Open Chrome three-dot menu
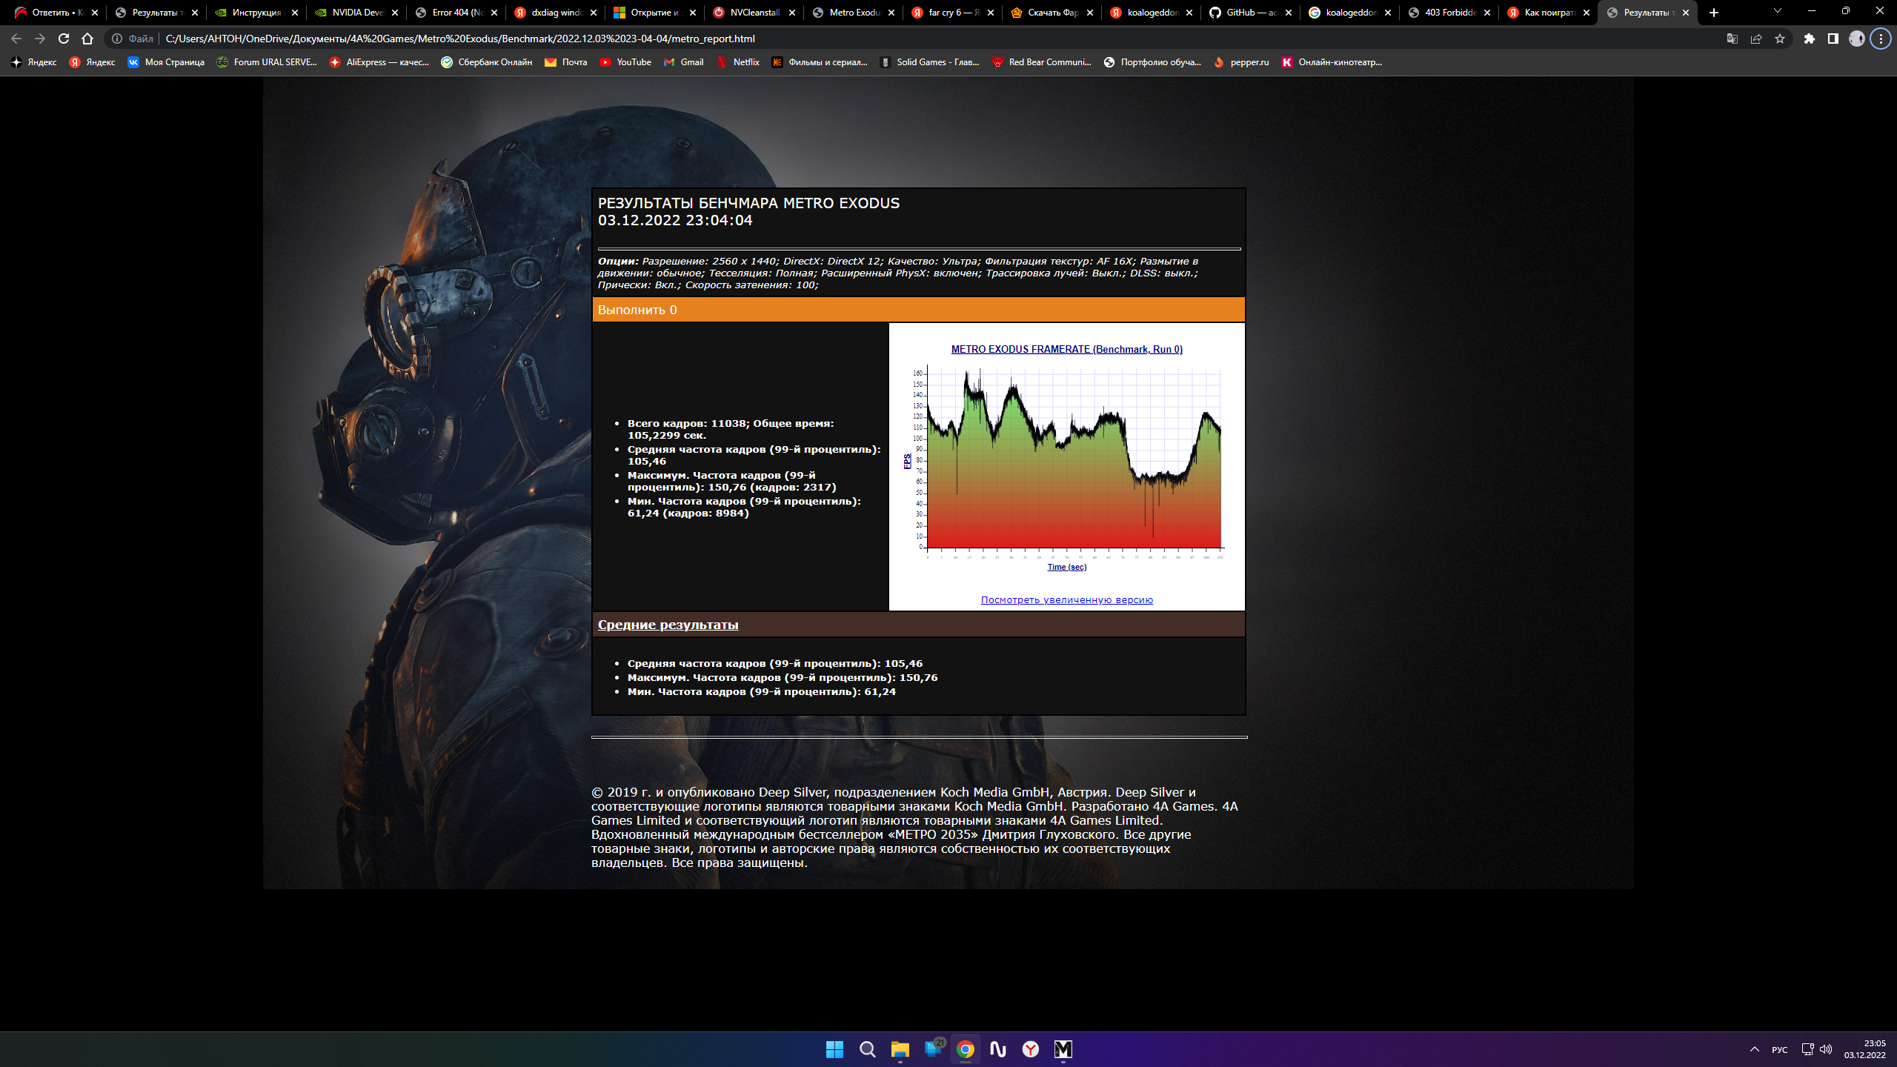The width and height of the screenshot is (1897, 1067). 1881,39
